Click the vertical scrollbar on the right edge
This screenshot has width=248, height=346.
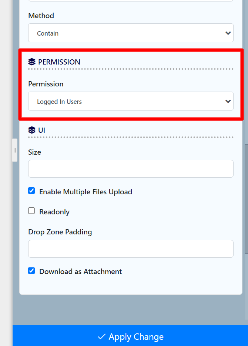246,198
